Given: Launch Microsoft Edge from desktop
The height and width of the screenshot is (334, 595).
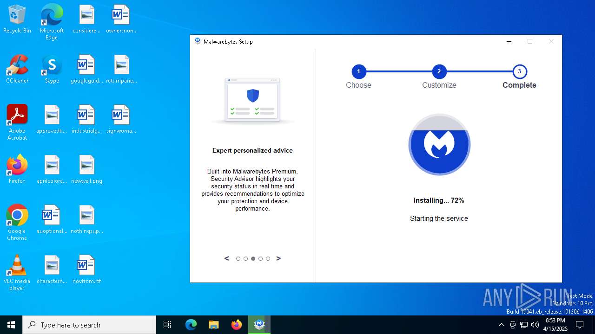Looking at the screenshot, I should [x=52, y=22].
